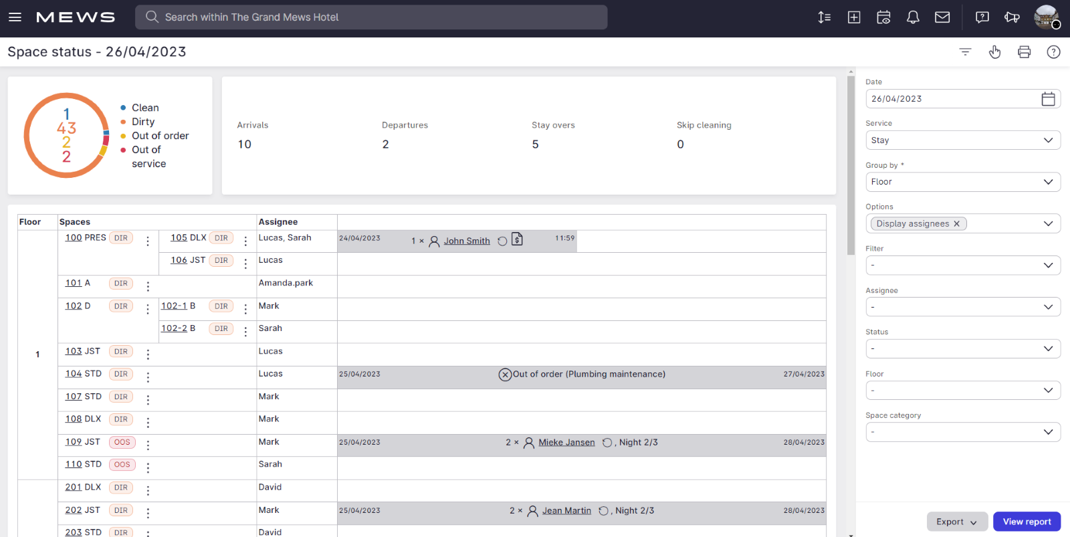Screen dimensions: 1070x537
Task: Expand the Space category dropdown
Action: click(963, 432)
